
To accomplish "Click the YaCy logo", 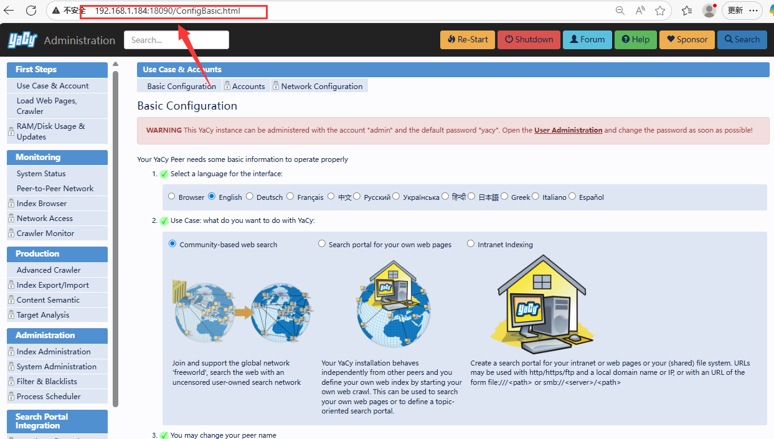I will [22, 40].
